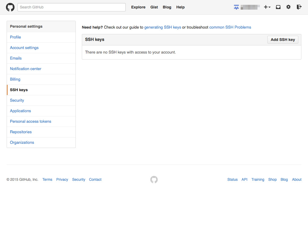
Task: Select Personal access tokens in sidebar
Action: (x=30, y=122)
